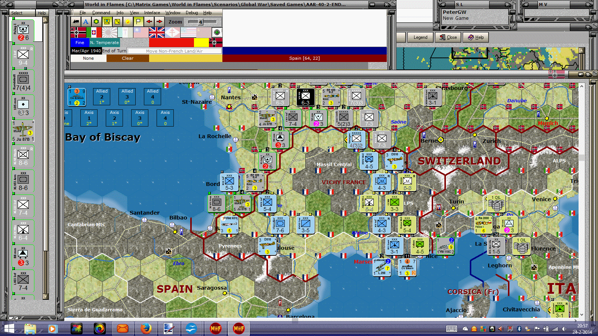Click the blue letter A toolbar icon
598x336 pixels.
tap(86, 22)
